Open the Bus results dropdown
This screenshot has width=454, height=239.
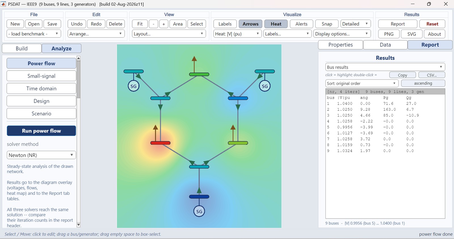pos(385,67)
